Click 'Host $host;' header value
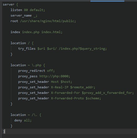137x138 pixels. point(61,82)
